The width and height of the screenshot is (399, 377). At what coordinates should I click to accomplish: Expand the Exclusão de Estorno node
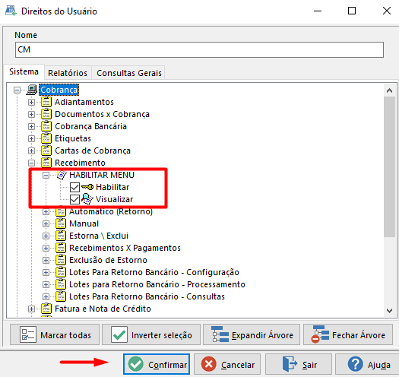(46, 261)
